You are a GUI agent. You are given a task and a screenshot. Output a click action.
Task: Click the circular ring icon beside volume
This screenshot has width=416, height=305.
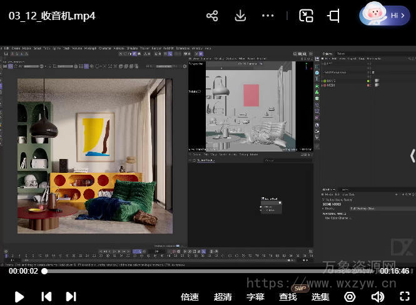(350, 297)
